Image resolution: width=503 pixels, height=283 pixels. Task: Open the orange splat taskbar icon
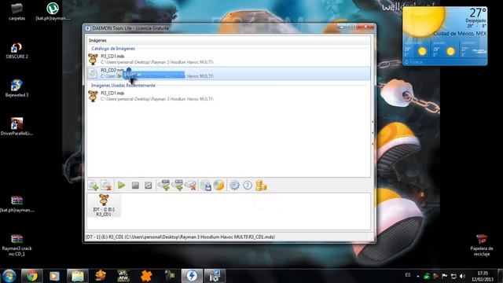pyautogui.click(x=146, y=276)
